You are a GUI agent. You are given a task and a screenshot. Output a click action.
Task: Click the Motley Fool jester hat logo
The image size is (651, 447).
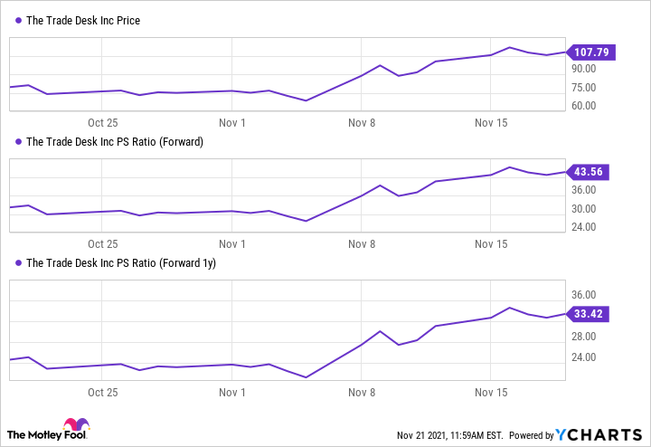click(76, 426)
